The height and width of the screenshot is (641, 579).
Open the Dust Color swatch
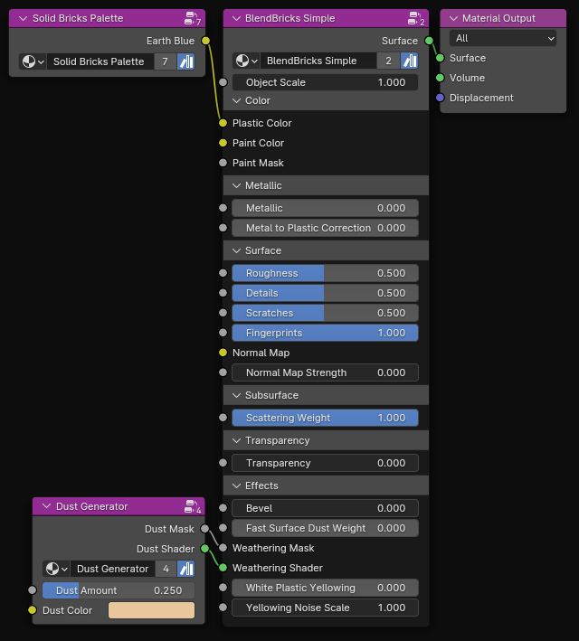tap(151, 610)
